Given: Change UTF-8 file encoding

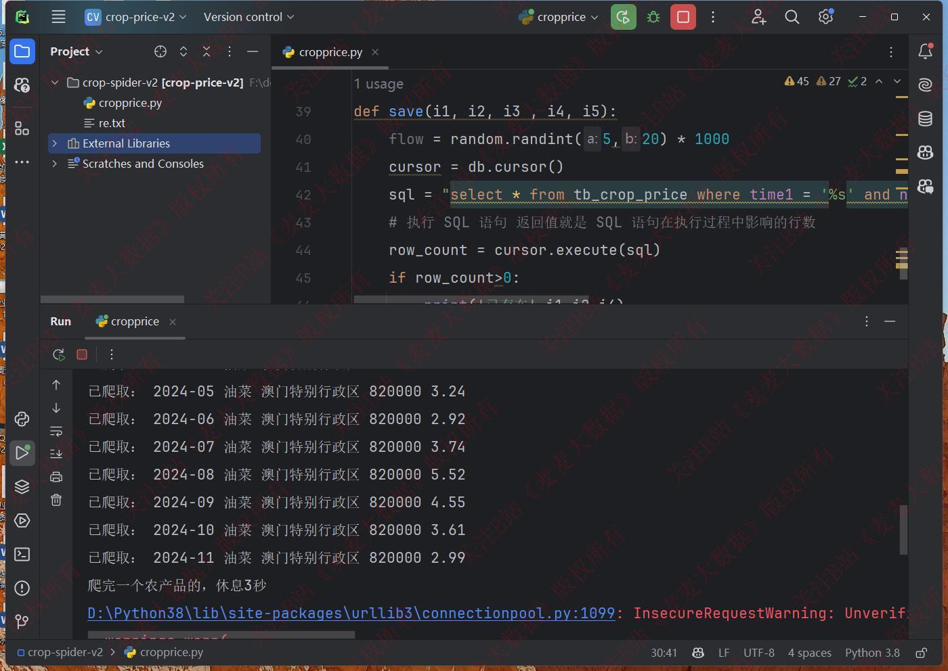Looking at the screenshot, I should pyautogui.click(x=759, y=653).
